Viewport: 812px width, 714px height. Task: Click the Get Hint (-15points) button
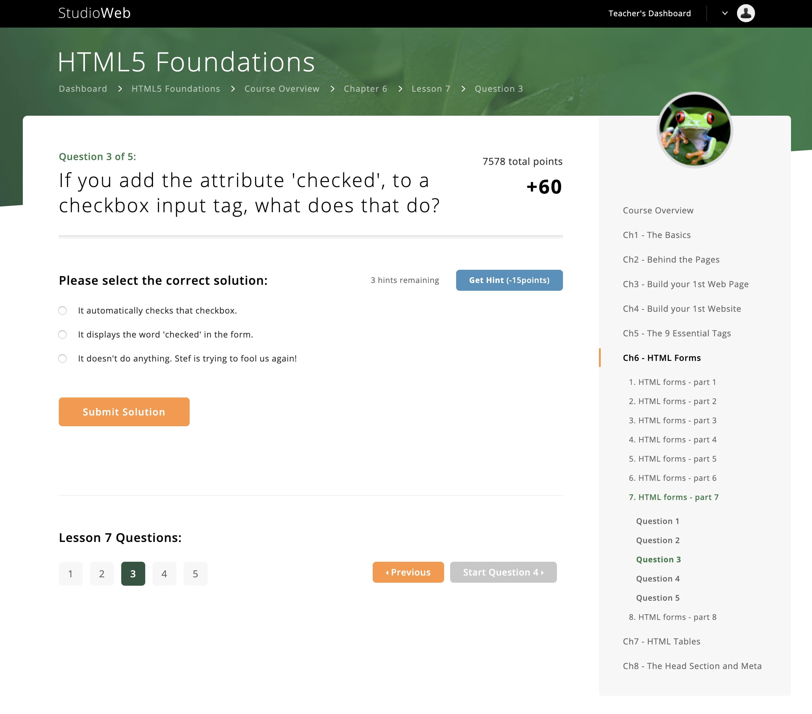(510, 279)
